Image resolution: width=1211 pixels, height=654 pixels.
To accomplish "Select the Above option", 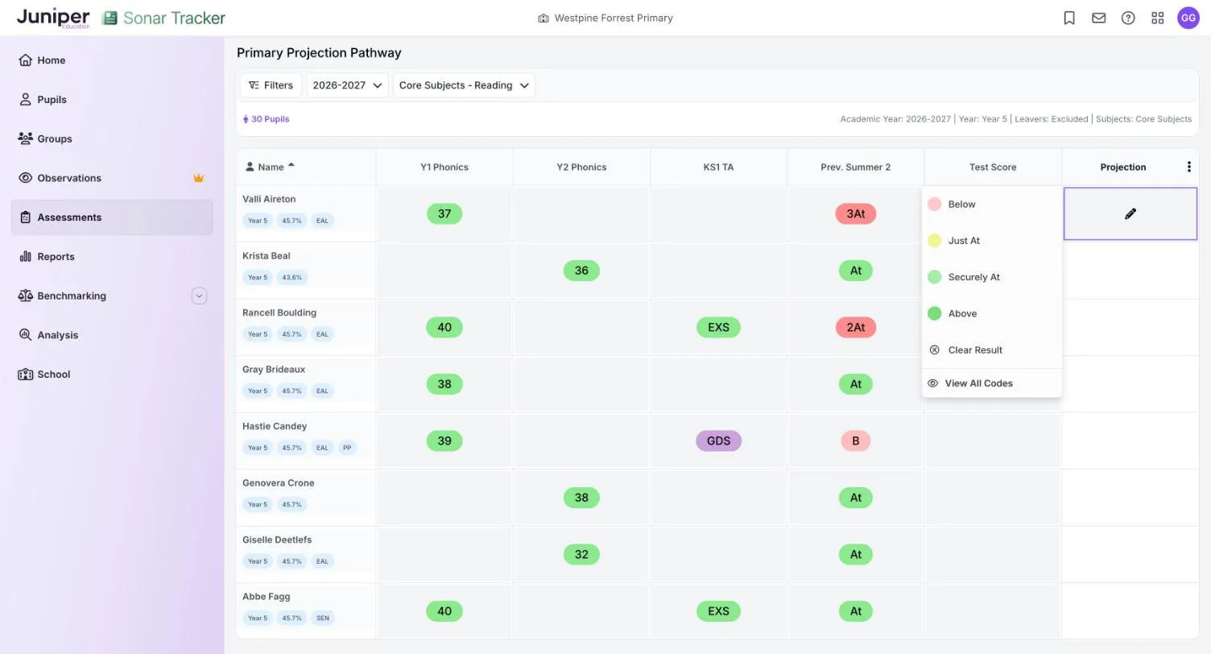I will click(992, 313).
